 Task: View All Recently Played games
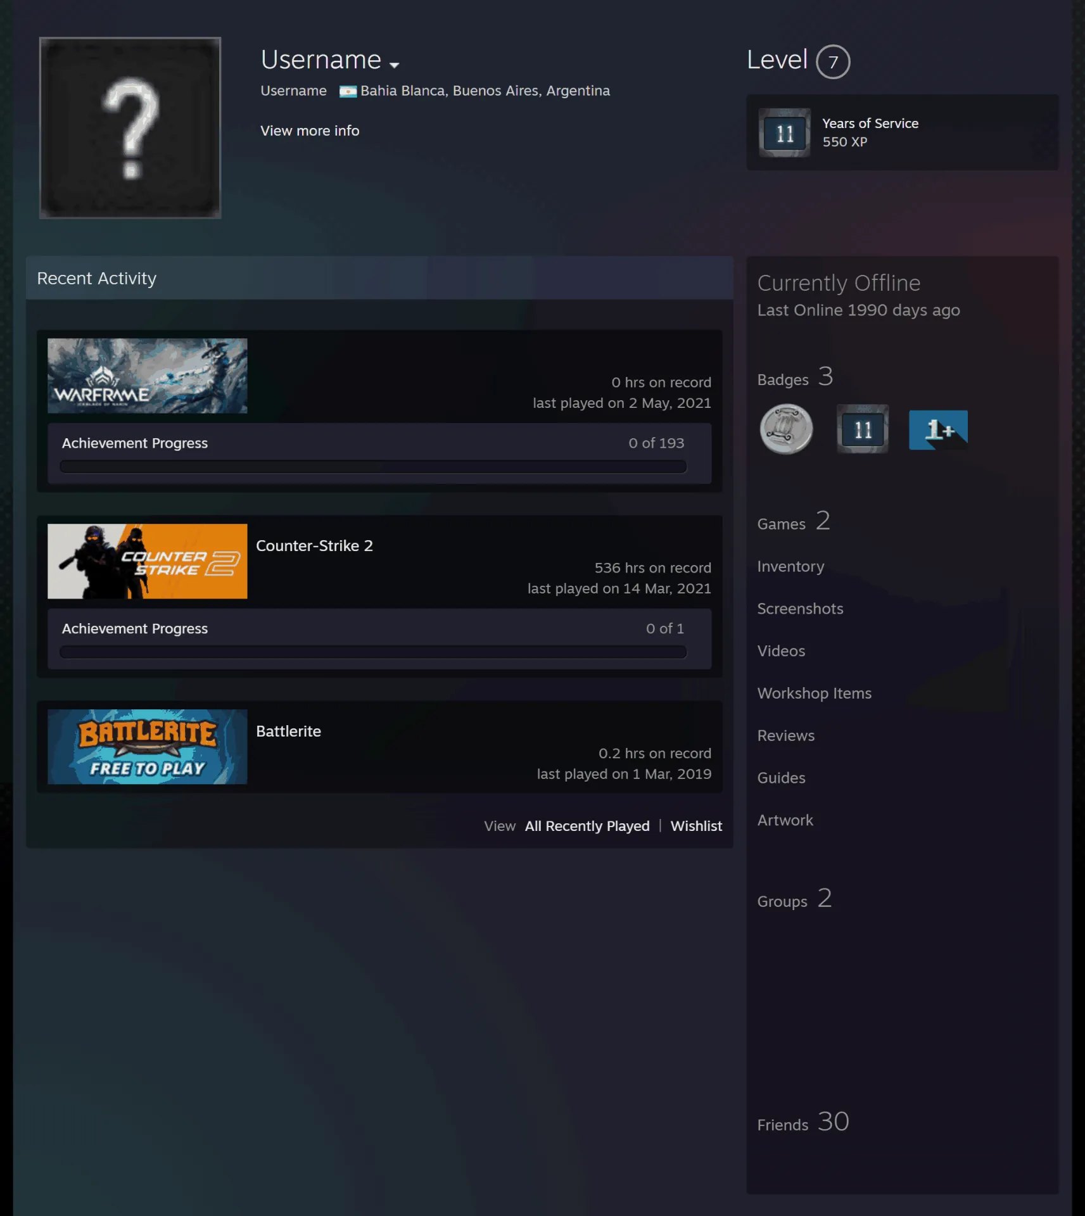[587, 826]
